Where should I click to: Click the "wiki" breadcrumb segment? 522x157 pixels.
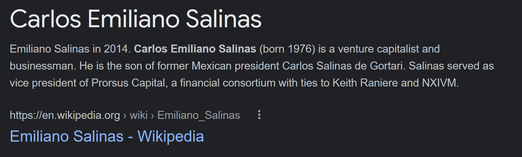coord(139,115)
